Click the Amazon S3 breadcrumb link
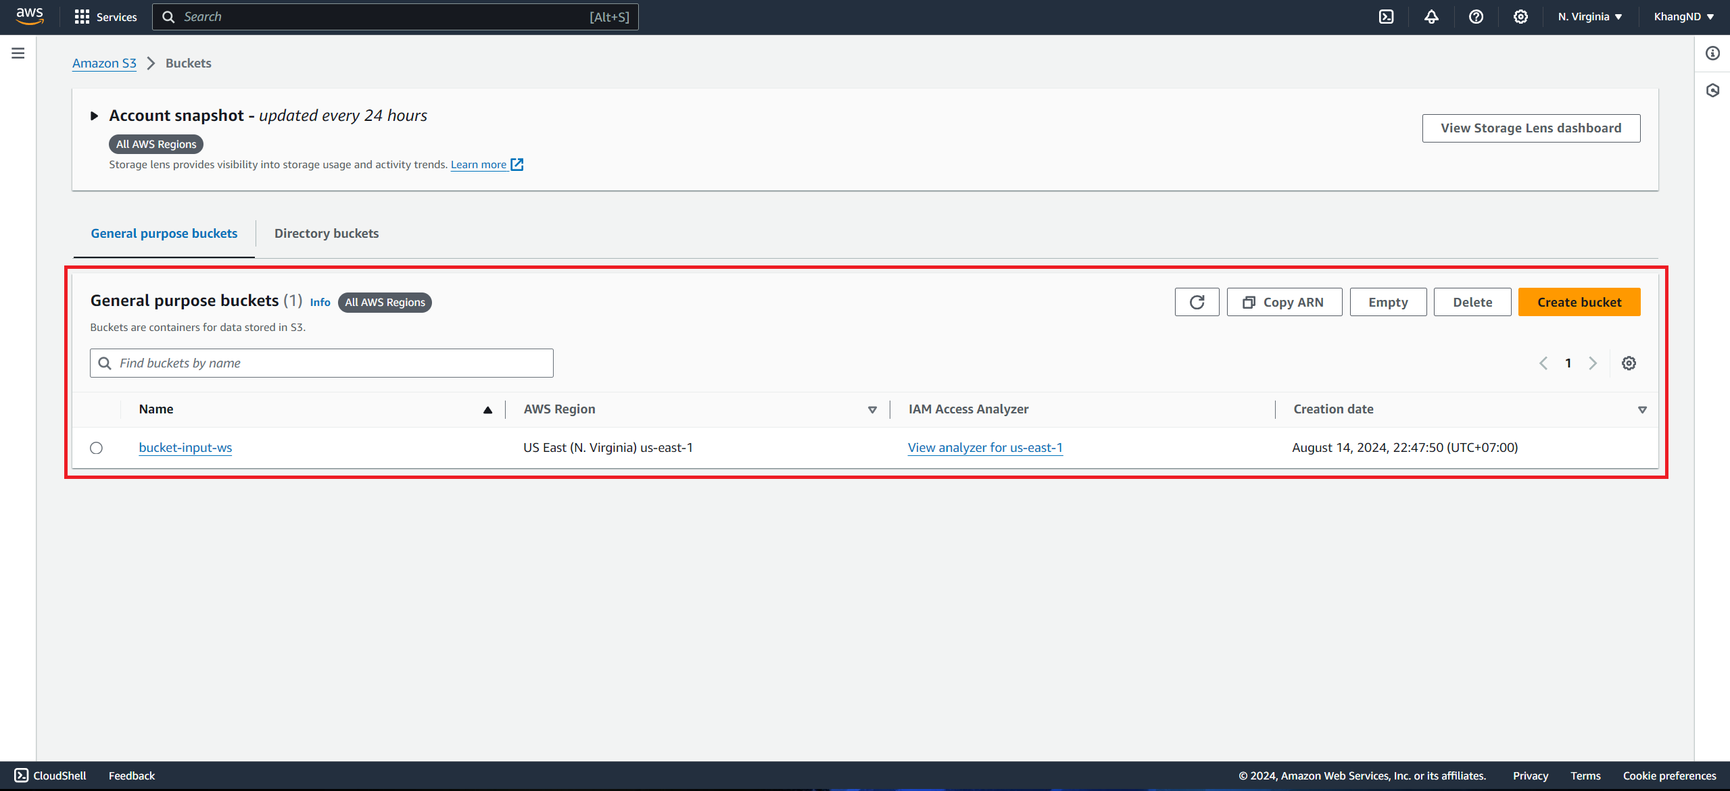 (x=104, y=63)
